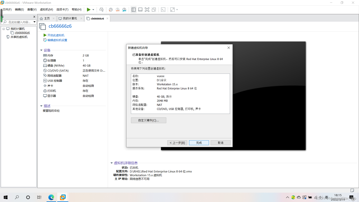Open the 帮助(H) menu
Screen dimensions: 359x202
(x=77, y=10)
